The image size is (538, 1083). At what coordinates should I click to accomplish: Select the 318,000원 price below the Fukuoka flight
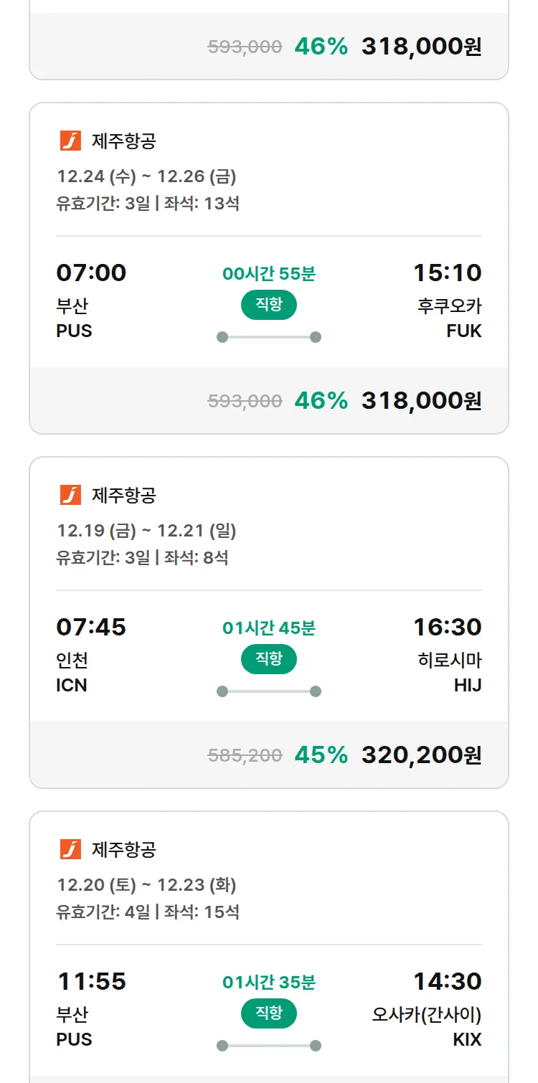(421, 400)
